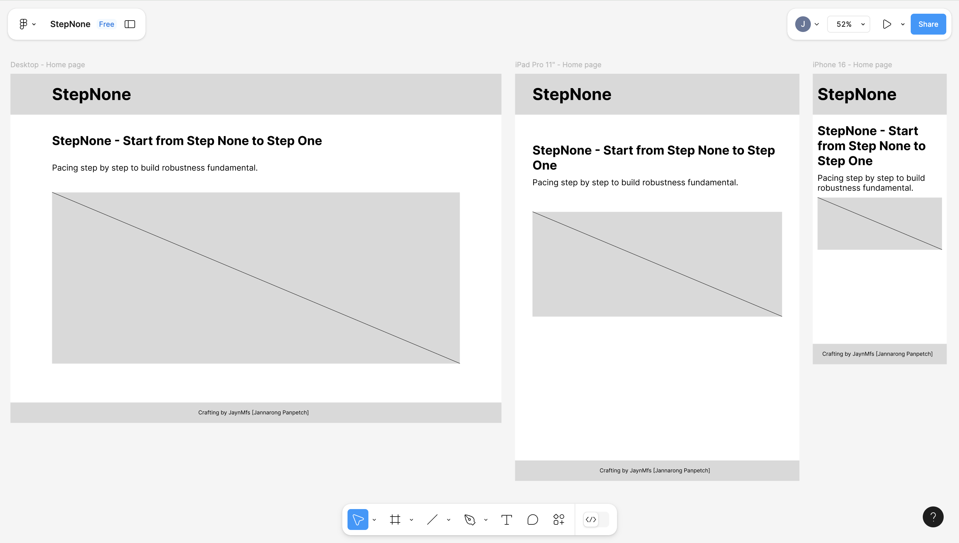Image resolution: width=959 pixels, height=543 pixels.
Task: Select the Text tool
Action: pyautogui.click(x=506, y=519)
